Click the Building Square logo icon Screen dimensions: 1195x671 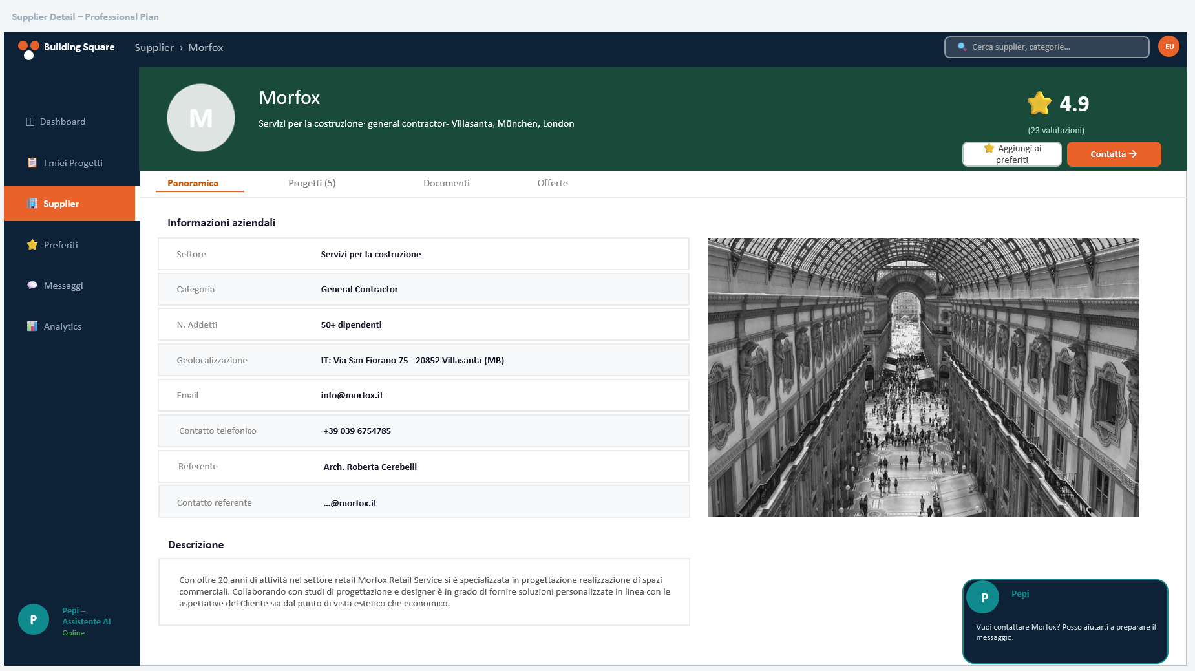pos(28,50)
